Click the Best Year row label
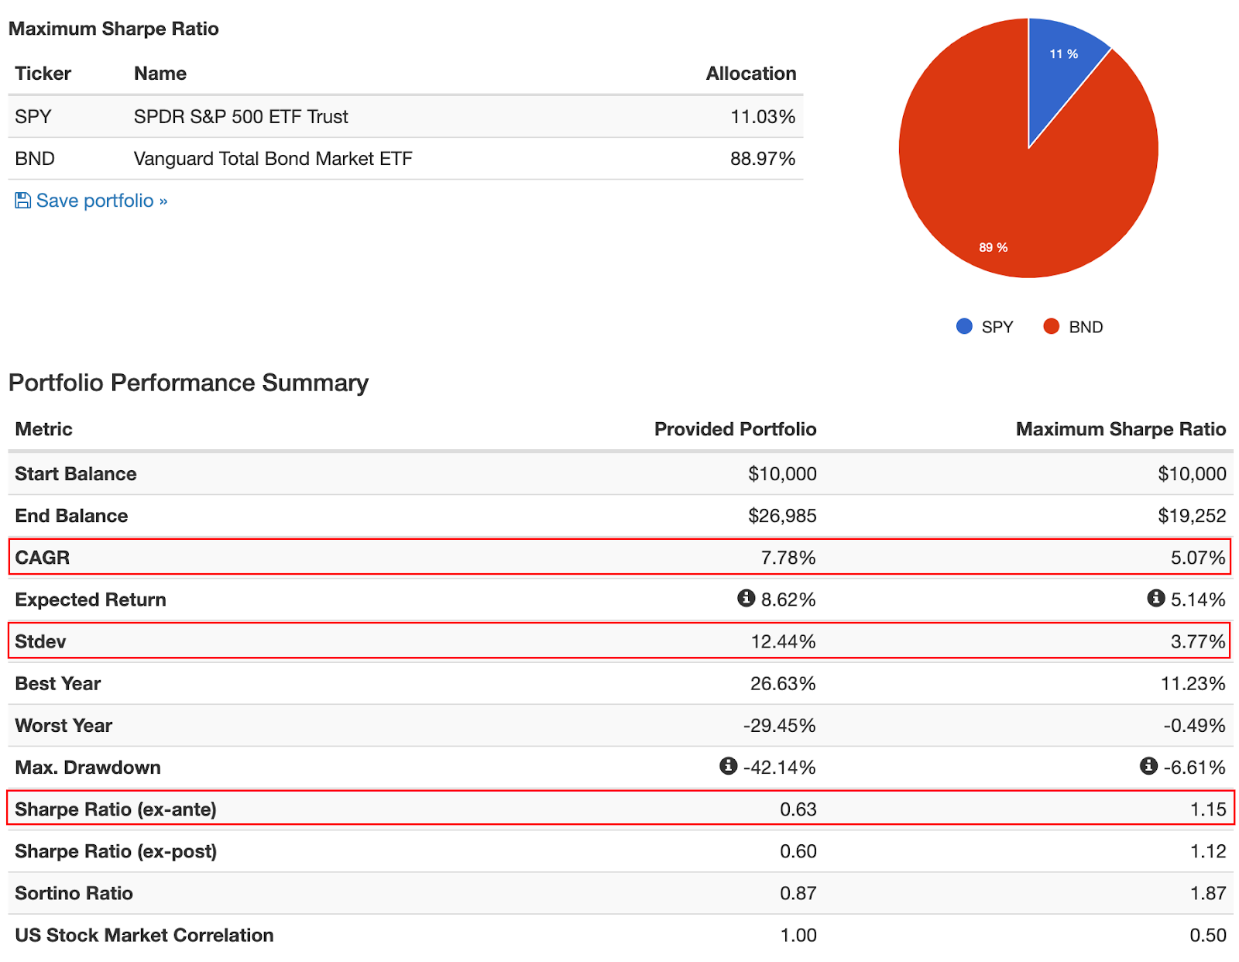This screenshot has height=962, width=1239. tap(58, 683)
